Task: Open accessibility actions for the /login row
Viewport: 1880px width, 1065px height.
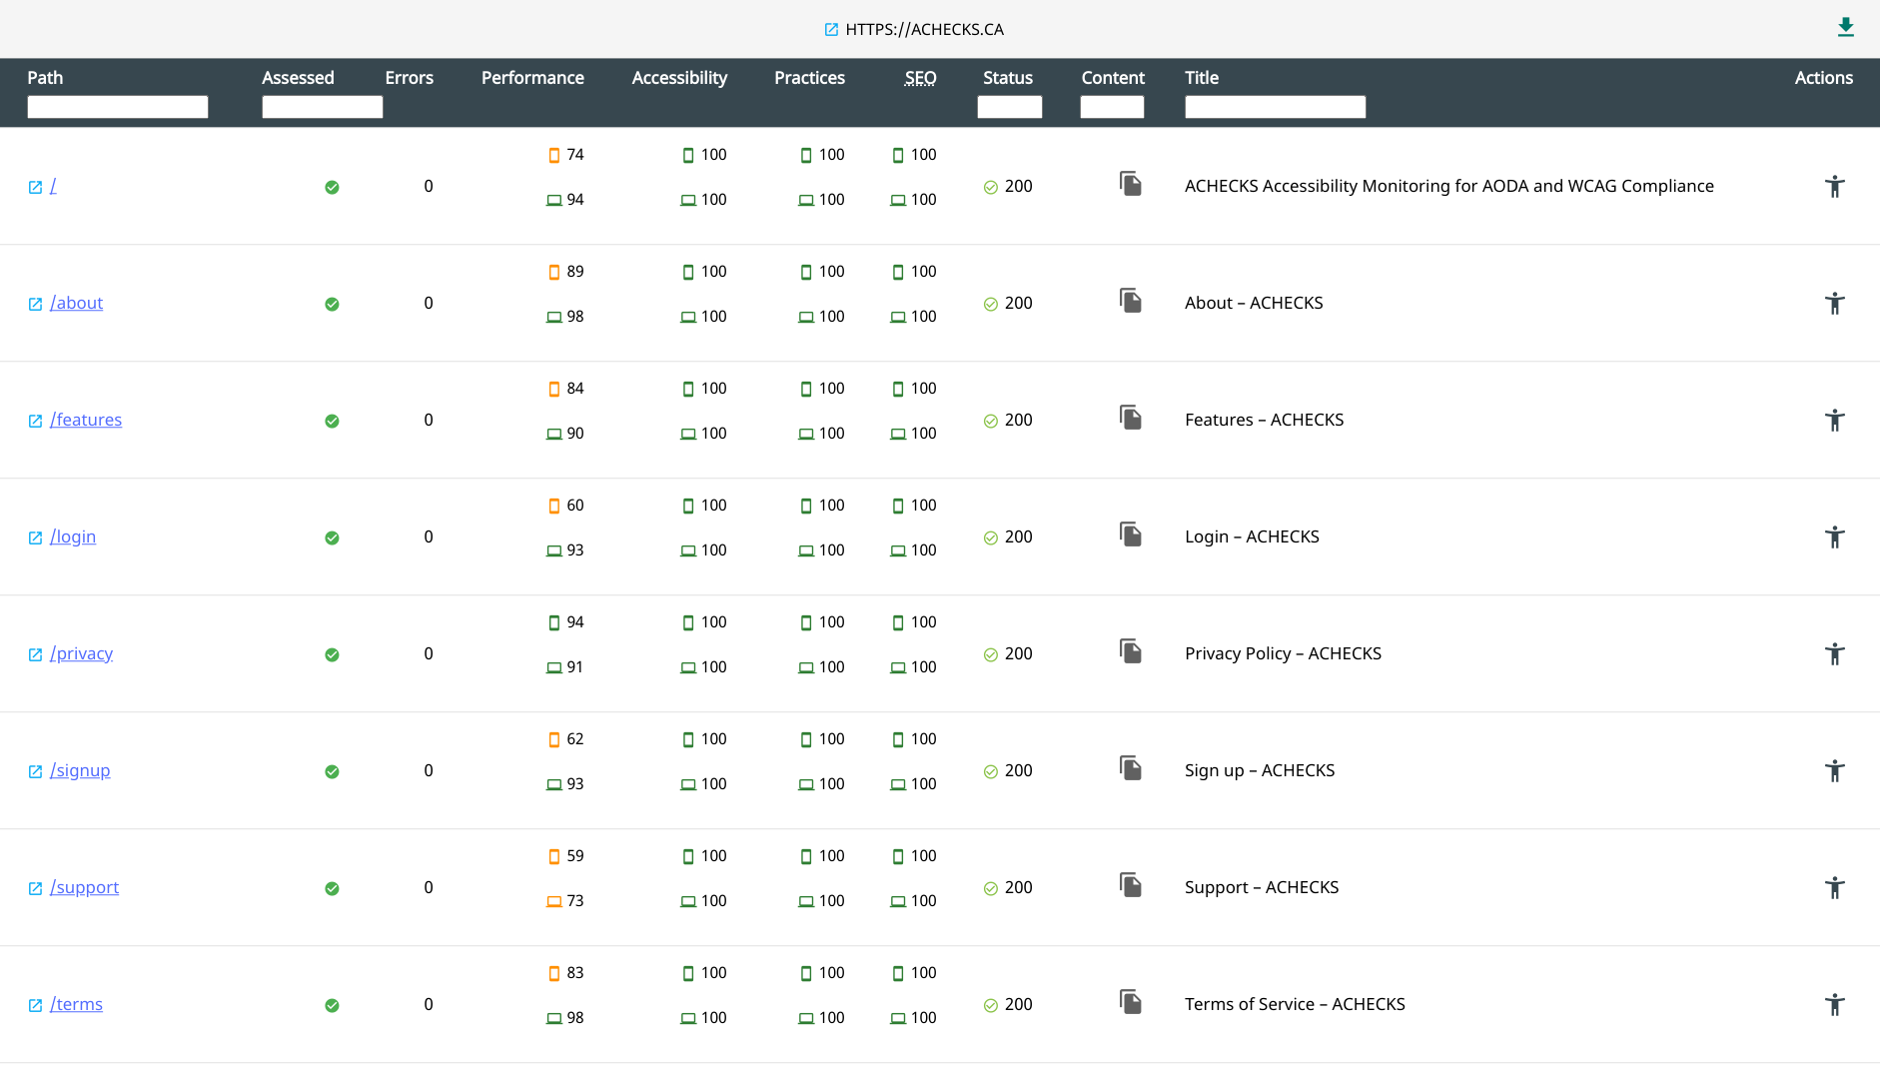Action: coord(1834,536)
